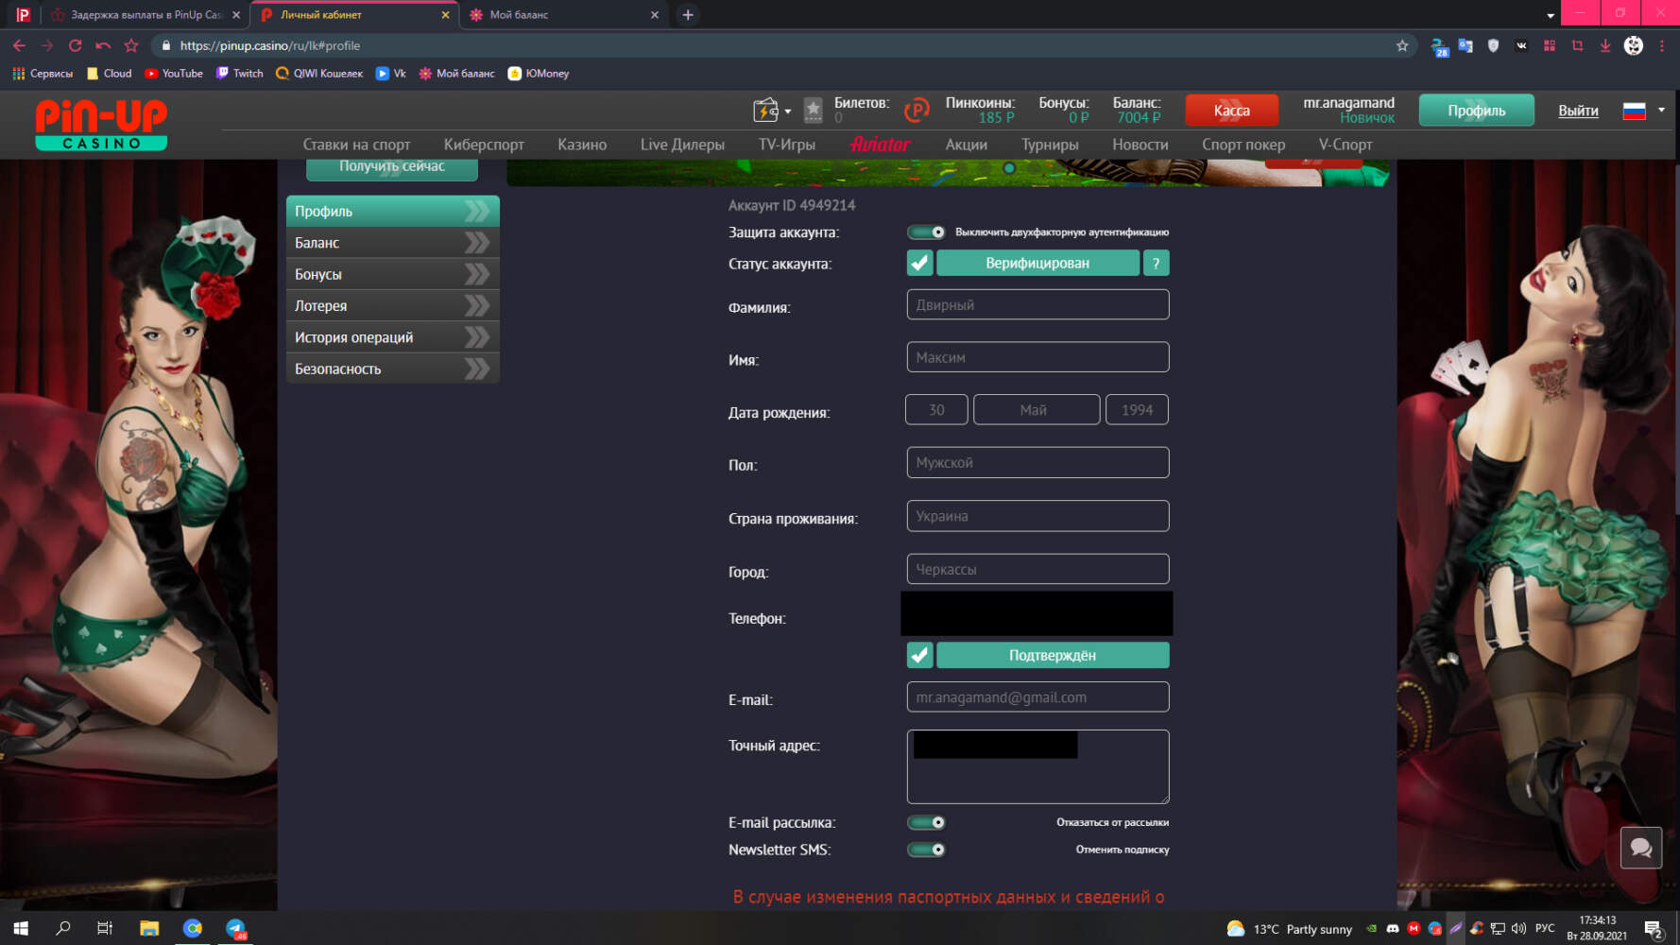The height and width of the screenshot is (945, 1680).
Task: Open the country dropdown showing Украина
Action: coord(1037,516)
